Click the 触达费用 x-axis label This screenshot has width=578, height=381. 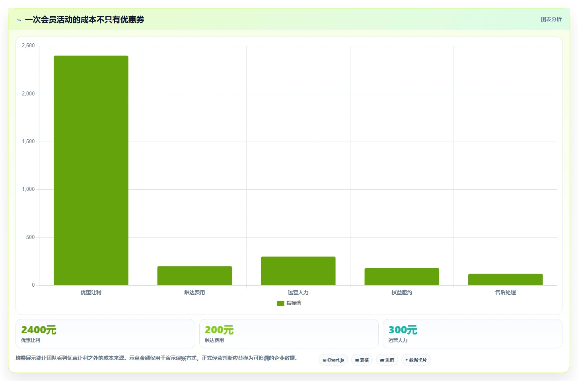195,292
